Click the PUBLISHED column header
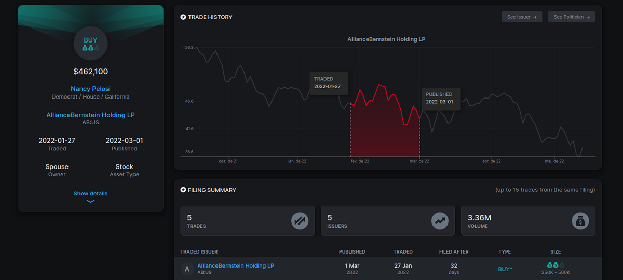 [x=351, y=251]
